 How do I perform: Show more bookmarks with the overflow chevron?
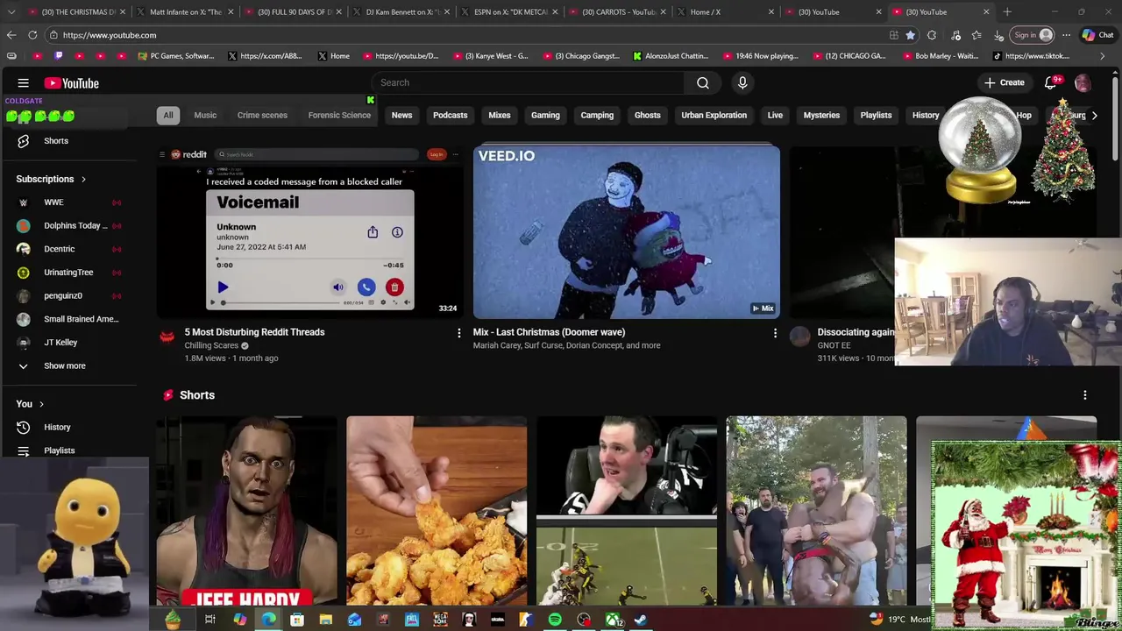pyautogui.click(x=1102, y=56)
